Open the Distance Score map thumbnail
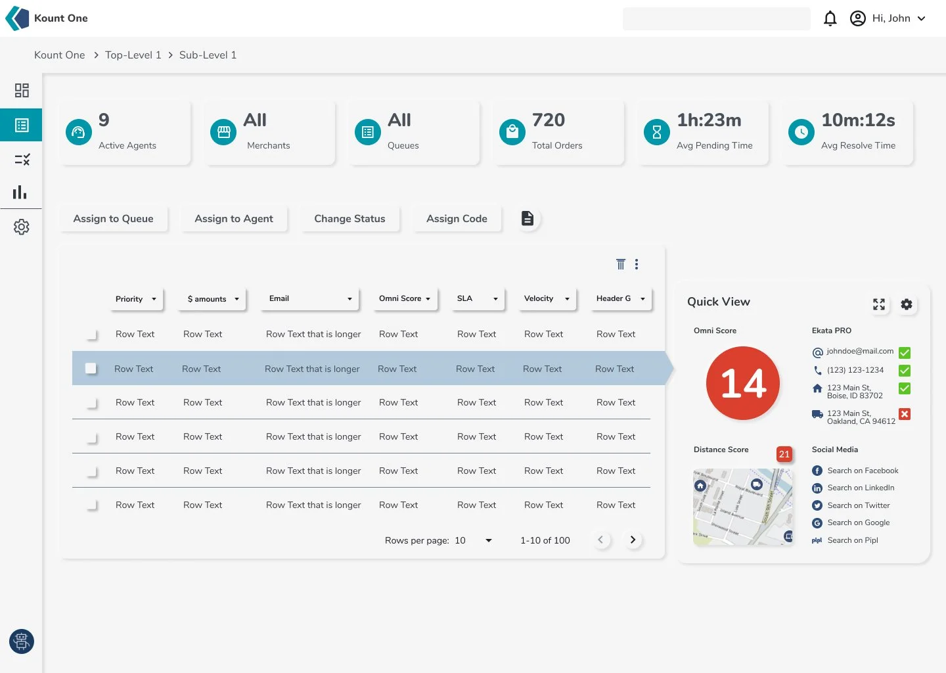Screen dimensions: 946x673 click(743, 507)
